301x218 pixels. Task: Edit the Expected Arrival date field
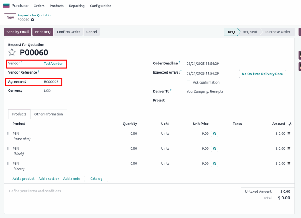(x=203, y=74)
